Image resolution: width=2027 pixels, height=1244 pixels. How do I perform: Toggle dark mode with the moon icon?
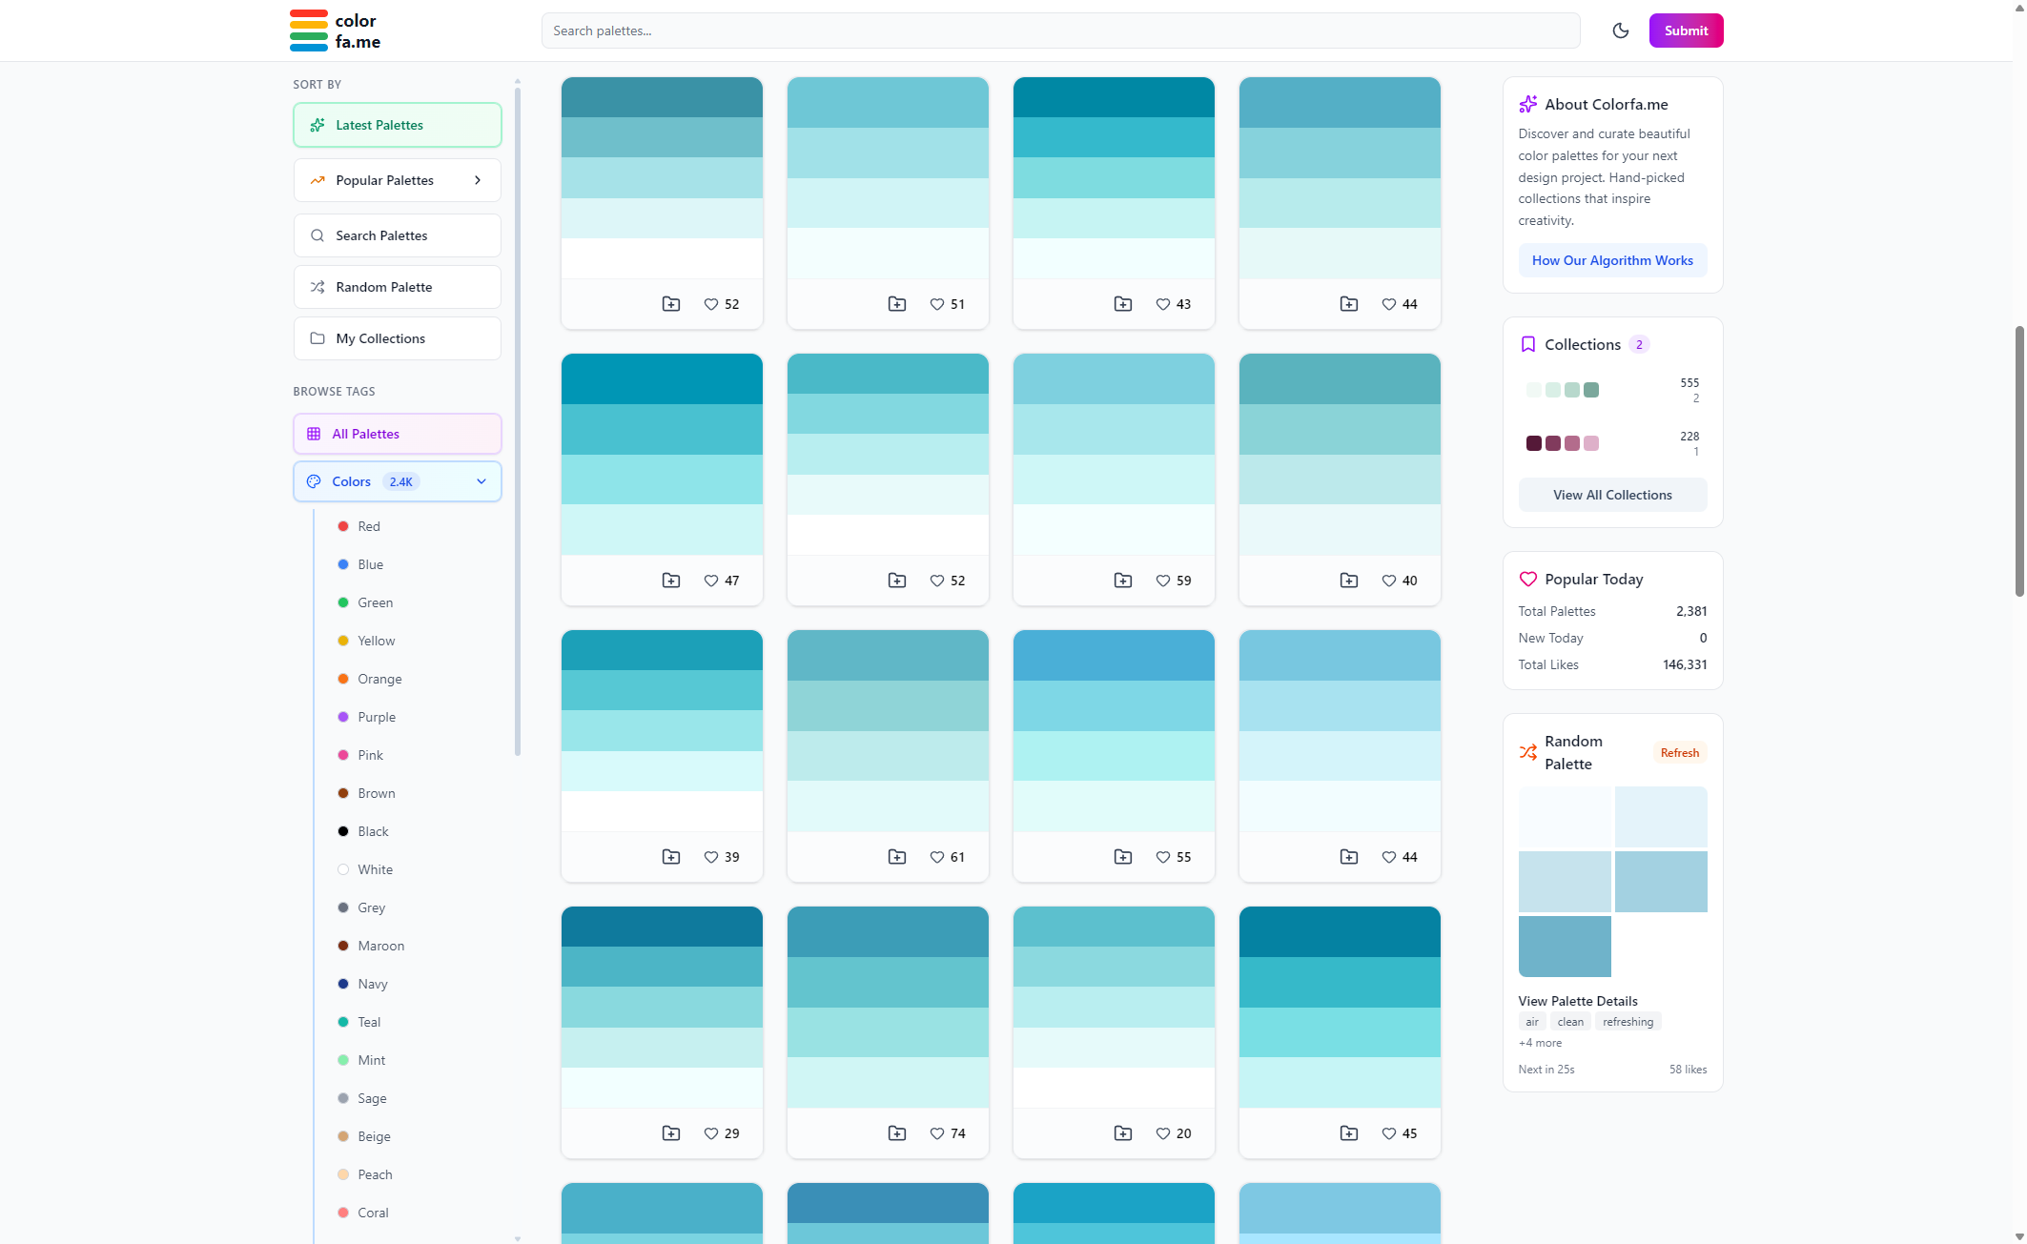point(1620,31)
